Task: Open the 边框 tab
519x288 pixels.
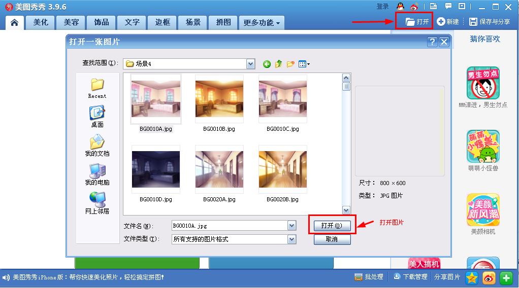Action: tap(162, 22)
